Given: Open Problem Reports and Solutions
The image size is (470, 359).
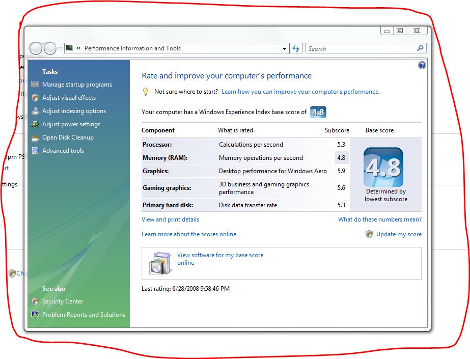Looking at the screenshot, I should [x=84, y=315].
